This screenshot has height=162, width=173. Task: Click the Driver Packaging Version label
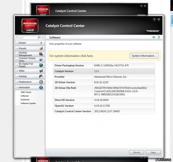69,66
